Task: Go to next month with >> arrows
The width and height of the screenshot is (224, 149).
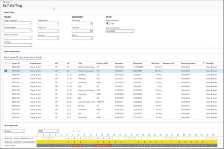Action: coord(79,131)
